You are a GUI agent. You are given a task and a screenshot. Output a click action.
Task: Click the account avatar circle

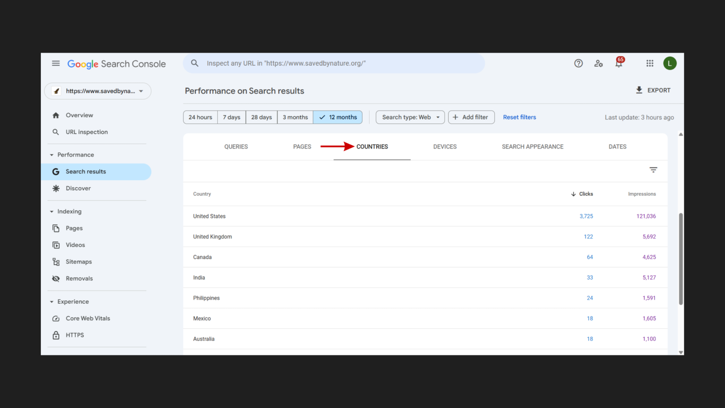[x=670, y=63]
